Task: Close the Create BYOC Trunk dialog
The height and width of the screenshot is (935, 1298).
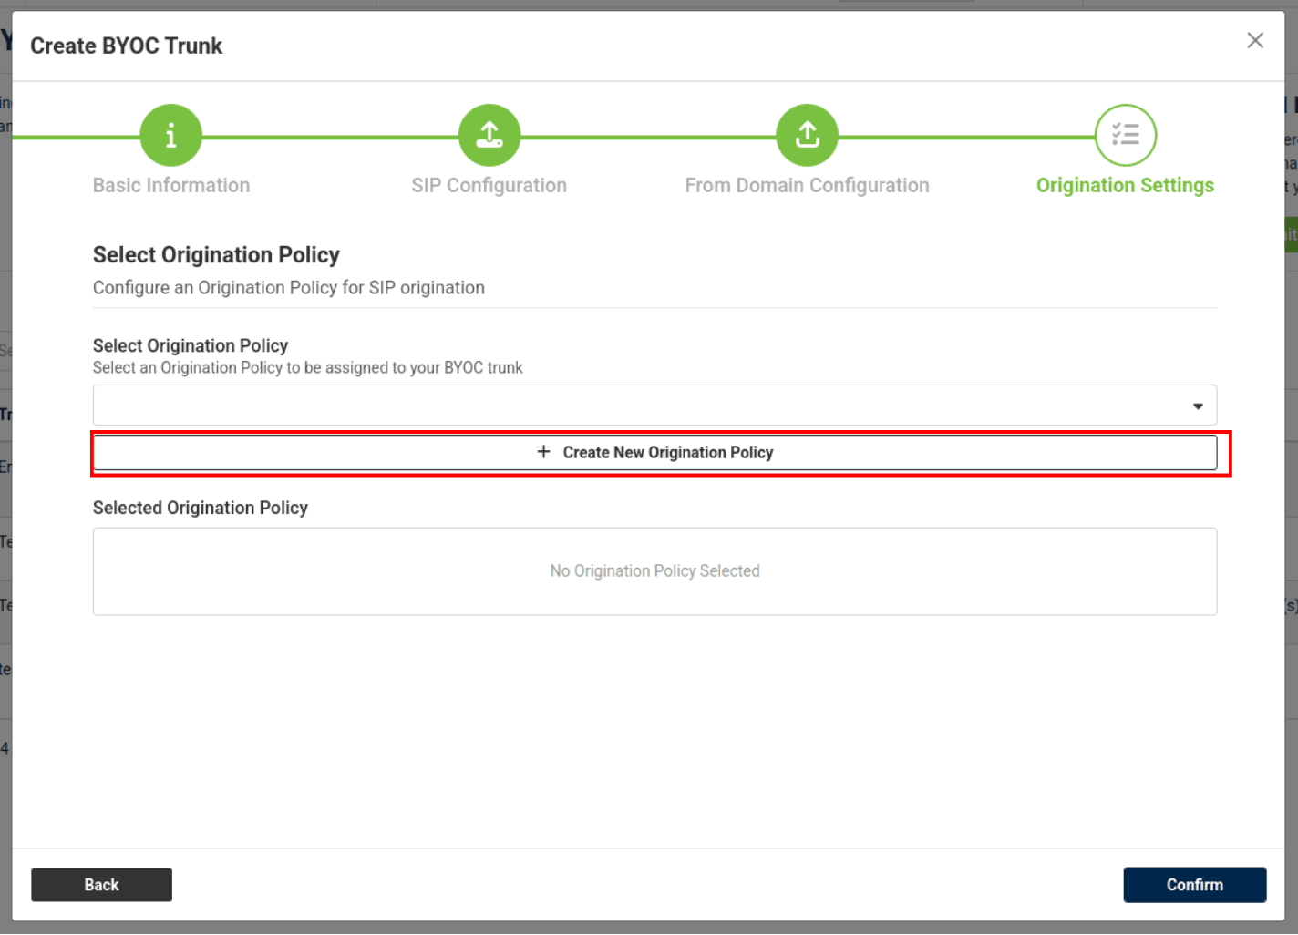Action: point(1255,40)
